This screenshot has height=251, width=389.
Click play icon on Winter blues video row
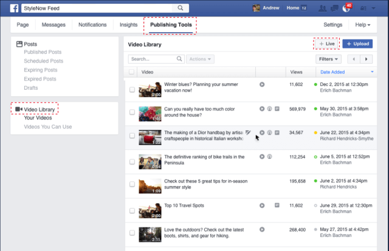pos(261,85)
